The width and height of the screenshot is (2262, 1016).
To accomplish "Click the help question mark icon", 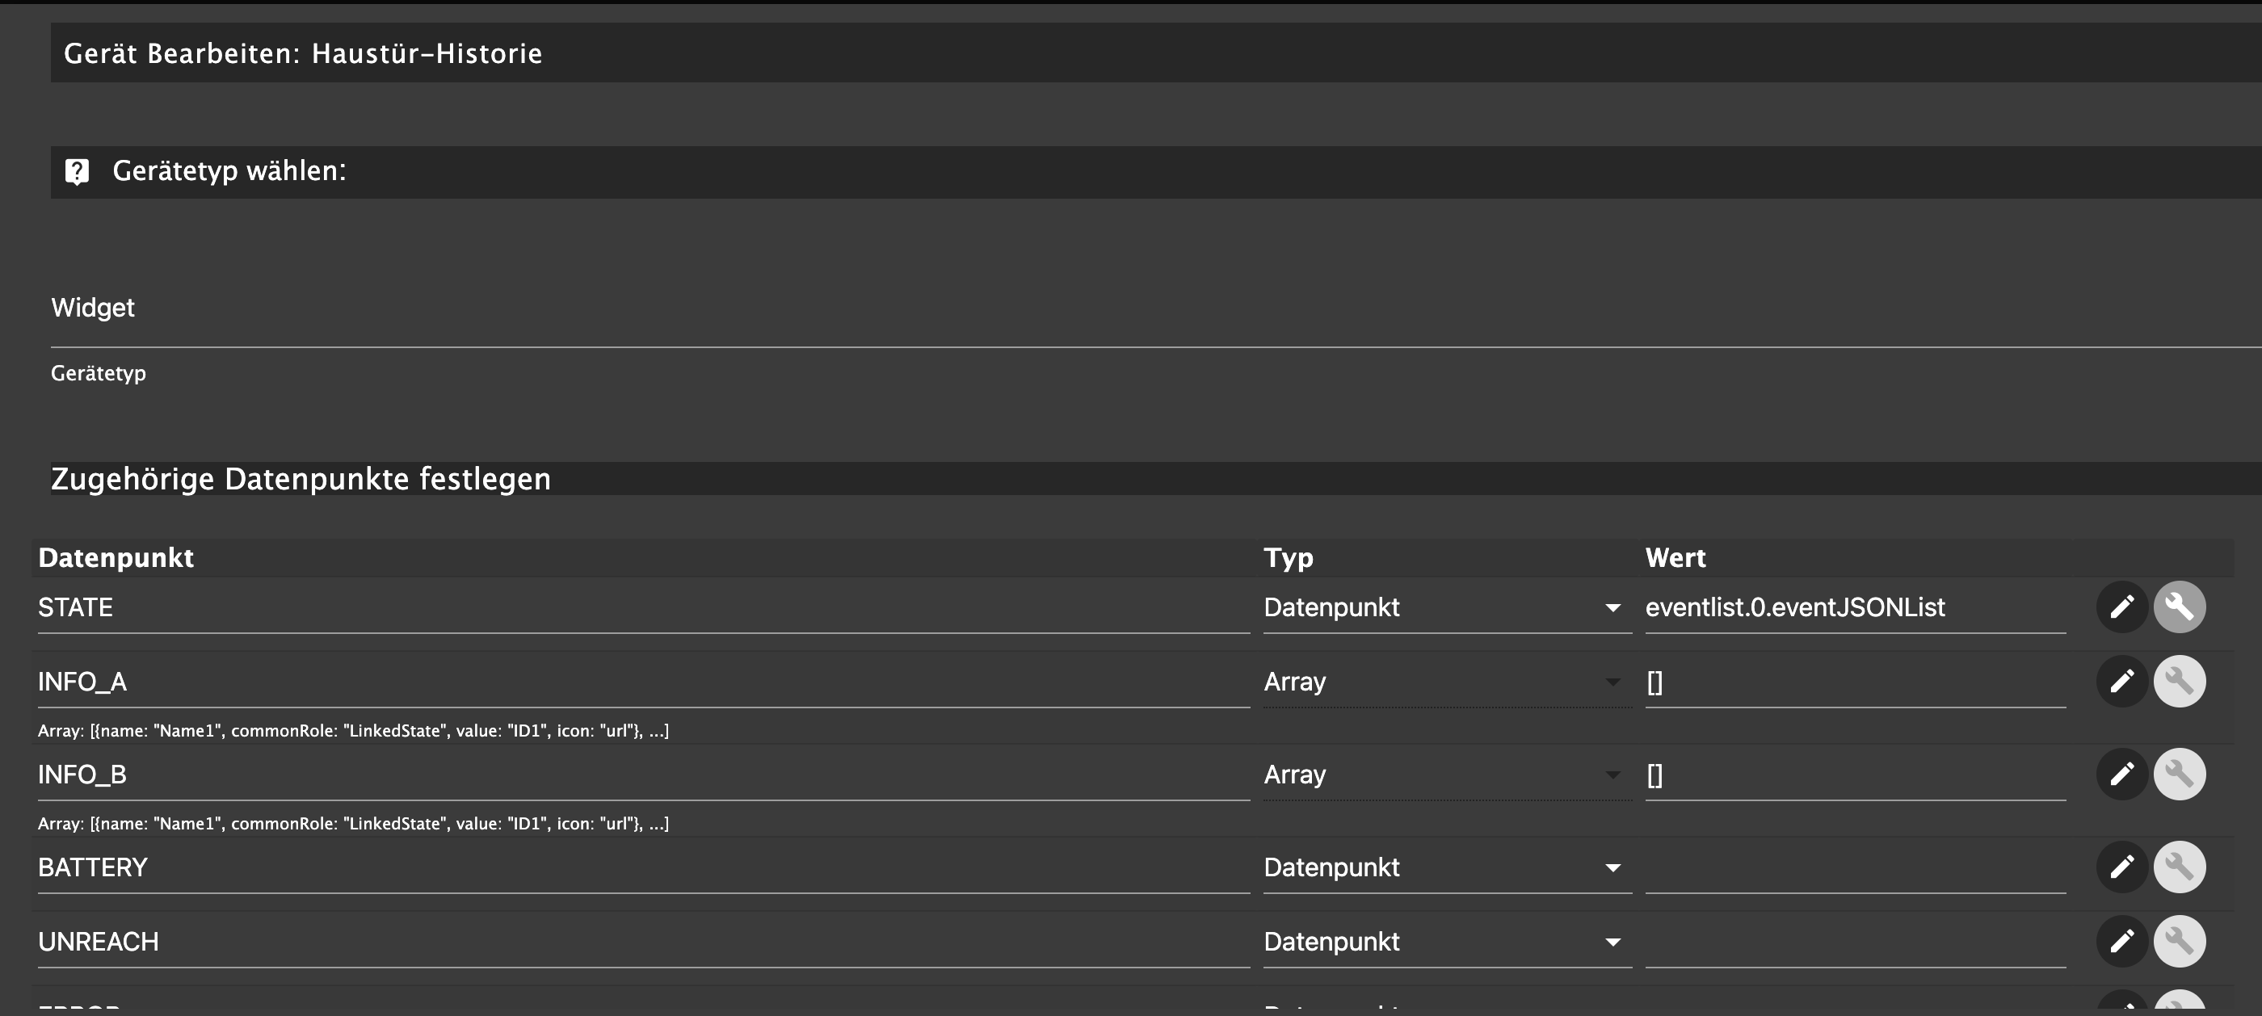I will [78, 171].
